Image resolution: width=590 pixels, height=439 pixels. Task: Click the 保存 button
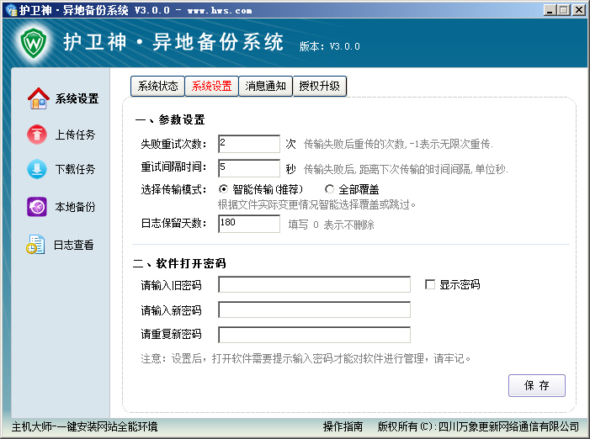pos(536,385)
